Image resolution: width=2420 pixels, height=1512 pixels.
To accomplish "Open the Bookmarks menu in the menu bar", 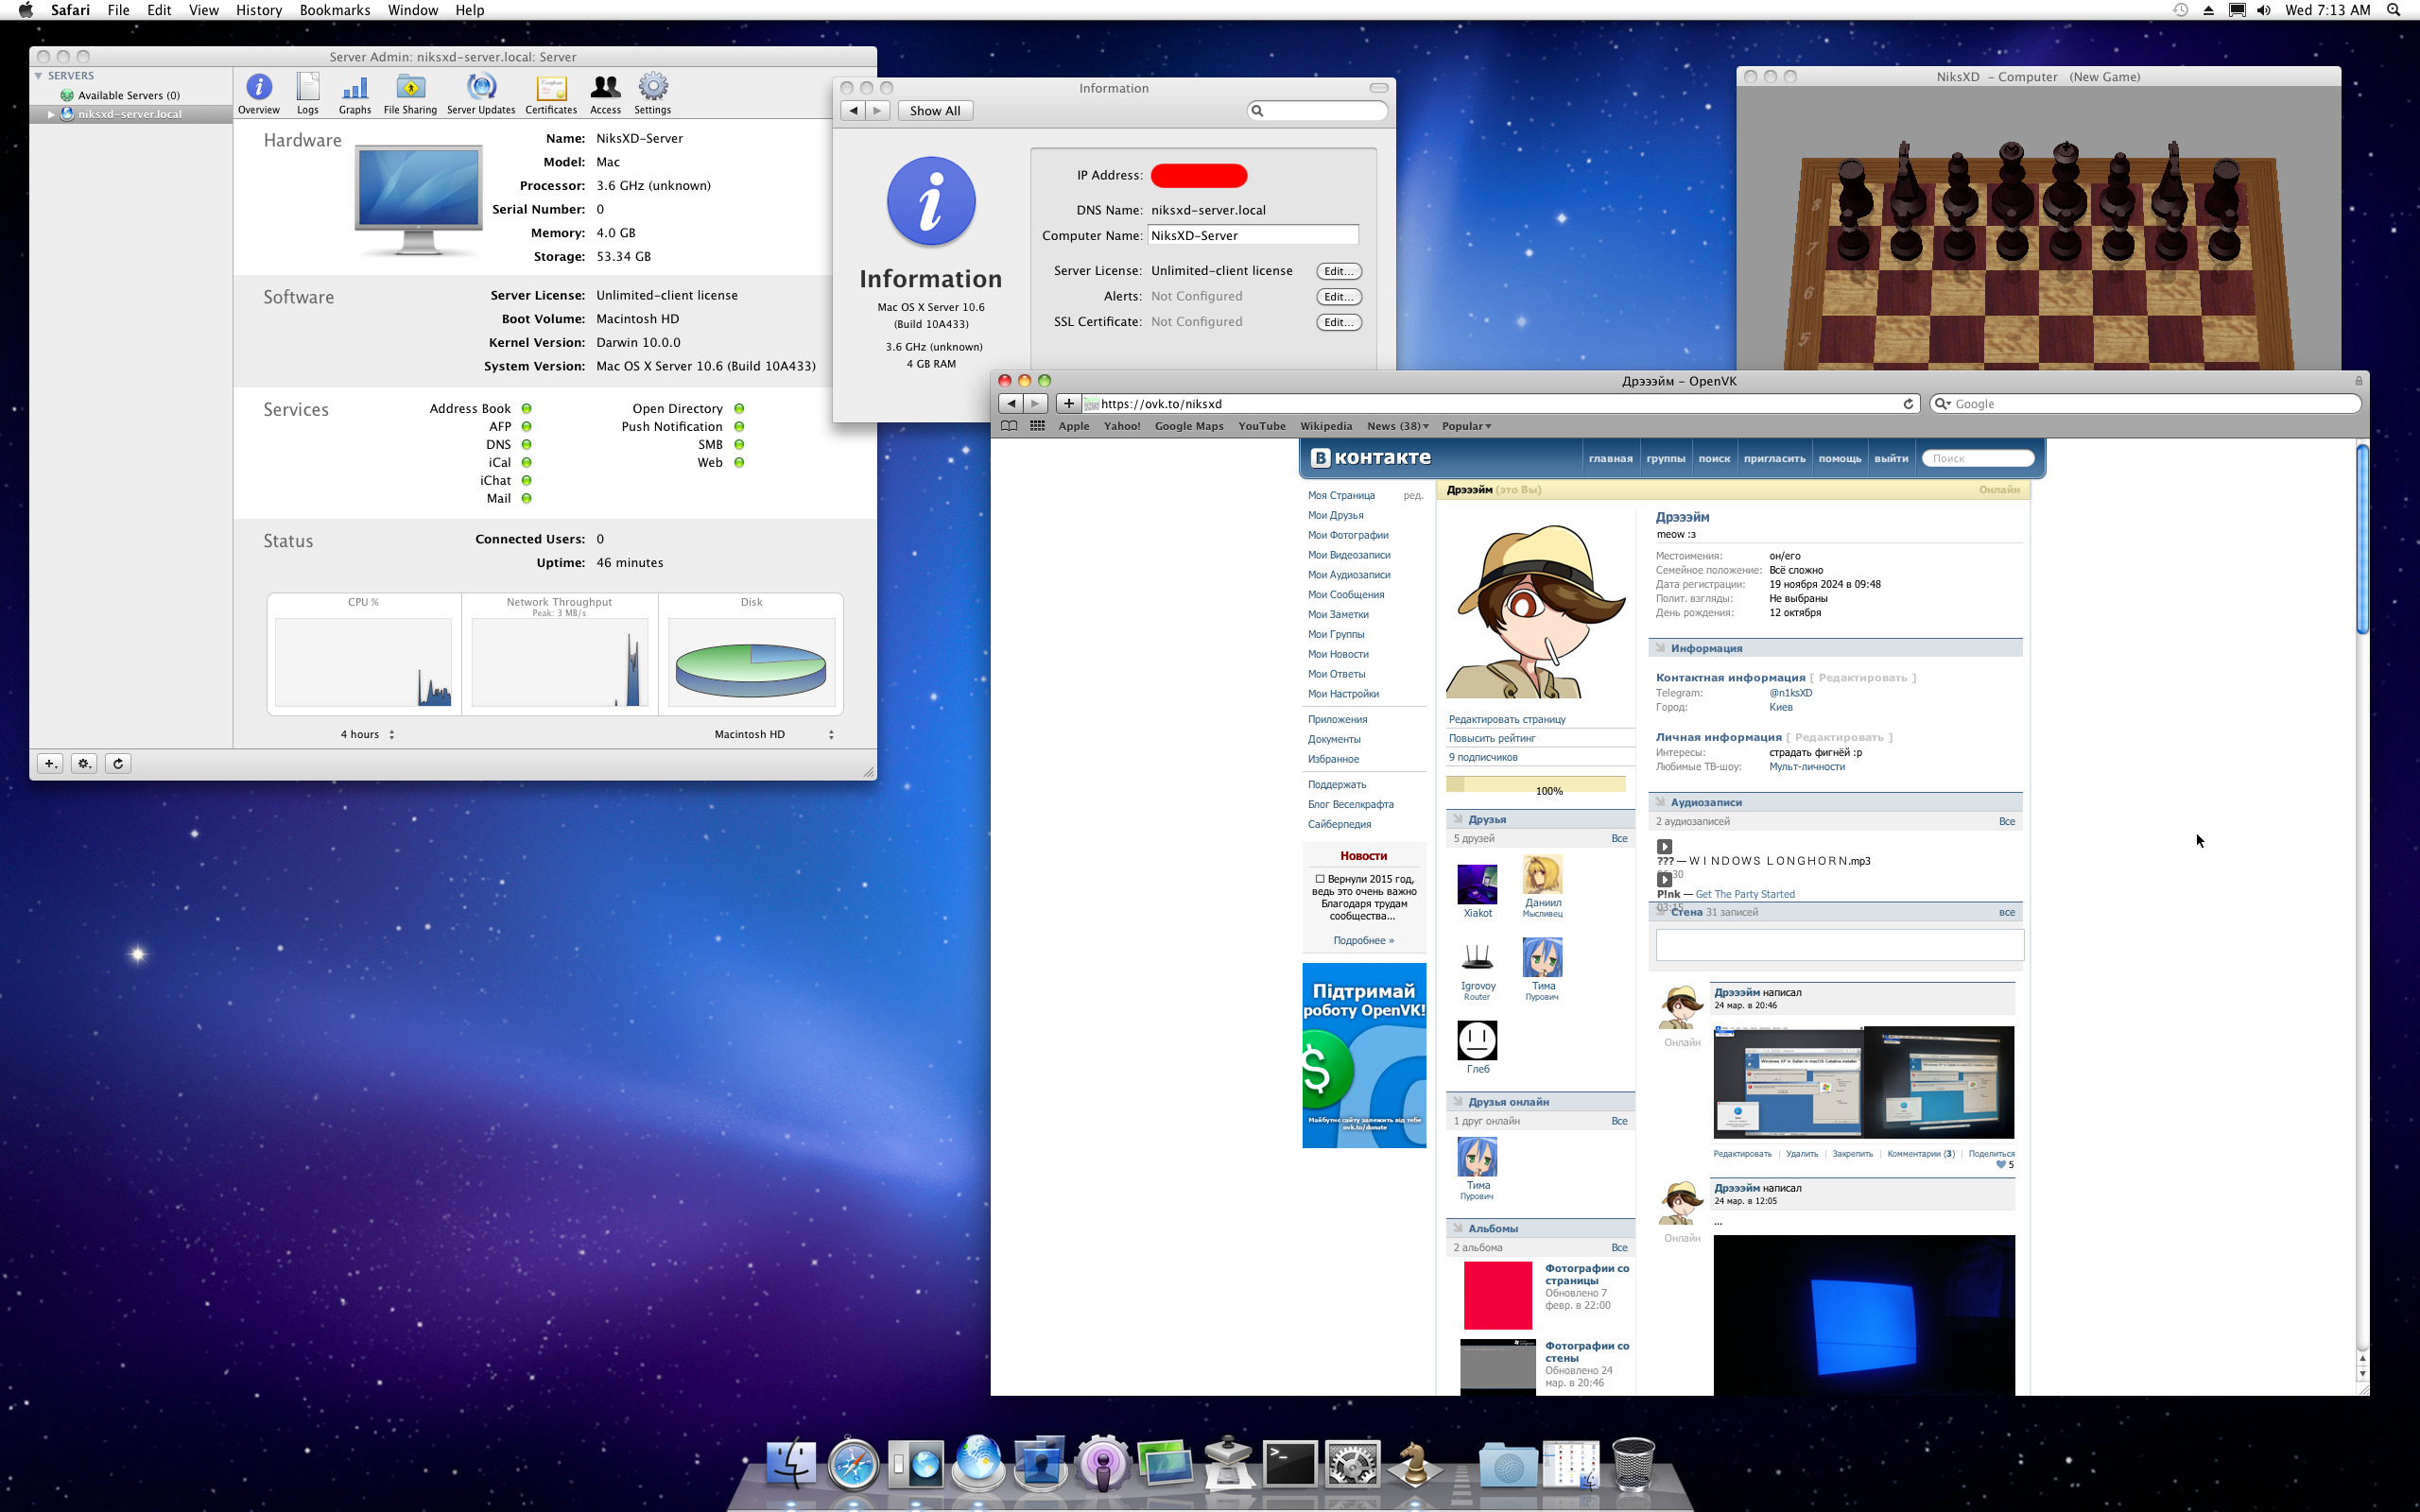I will (x=334, y=10).
